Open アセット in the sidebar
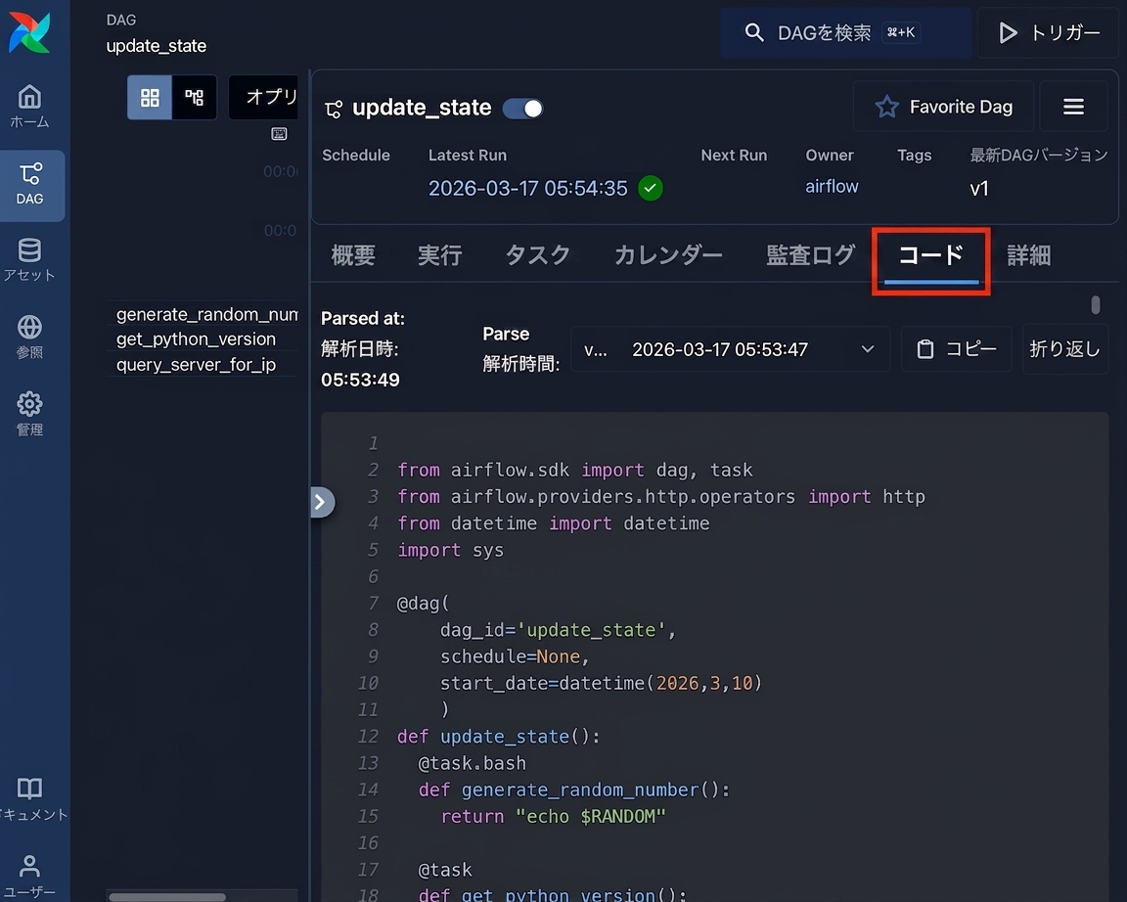This screenshot has height=902, width=1127. coord(29,259)
